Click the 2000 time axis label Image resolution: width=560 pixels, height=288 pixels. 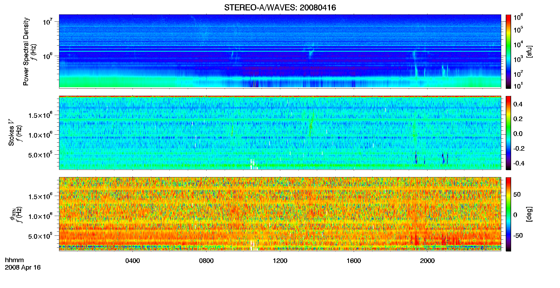click(427, 261)
